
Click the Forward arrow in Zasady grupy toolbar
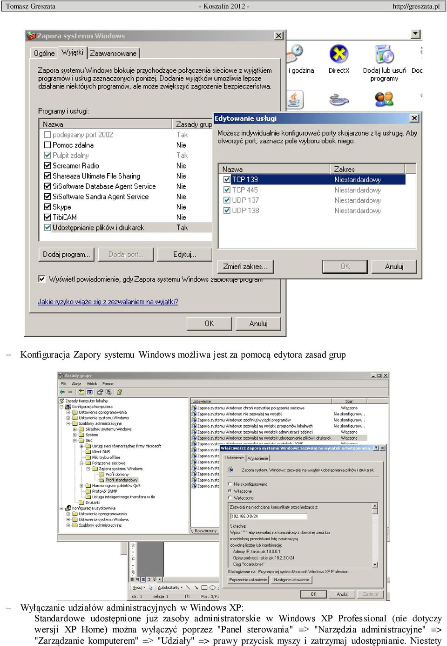point(70,392)
